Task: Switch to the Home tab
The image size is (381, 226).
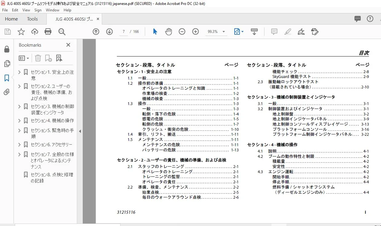Action: coord(11,19)
